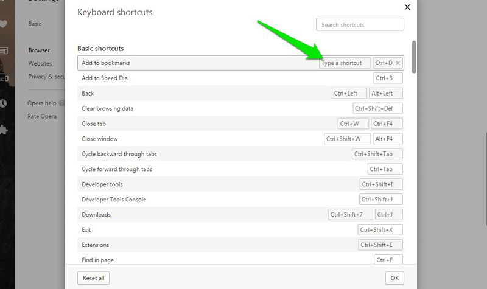Open the Privacy & security settings section
Screen dimensions: 487x289
click(x=46, y=77)
